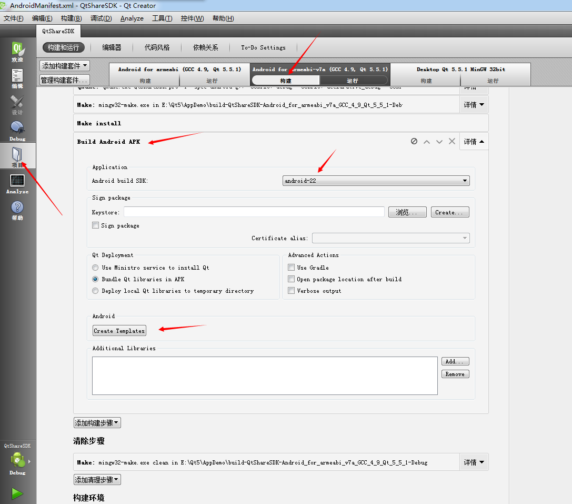This screenshot has width=572, height=504.
Task: Click the Additional Libraries list box
Action: click(x=265, y=376)
